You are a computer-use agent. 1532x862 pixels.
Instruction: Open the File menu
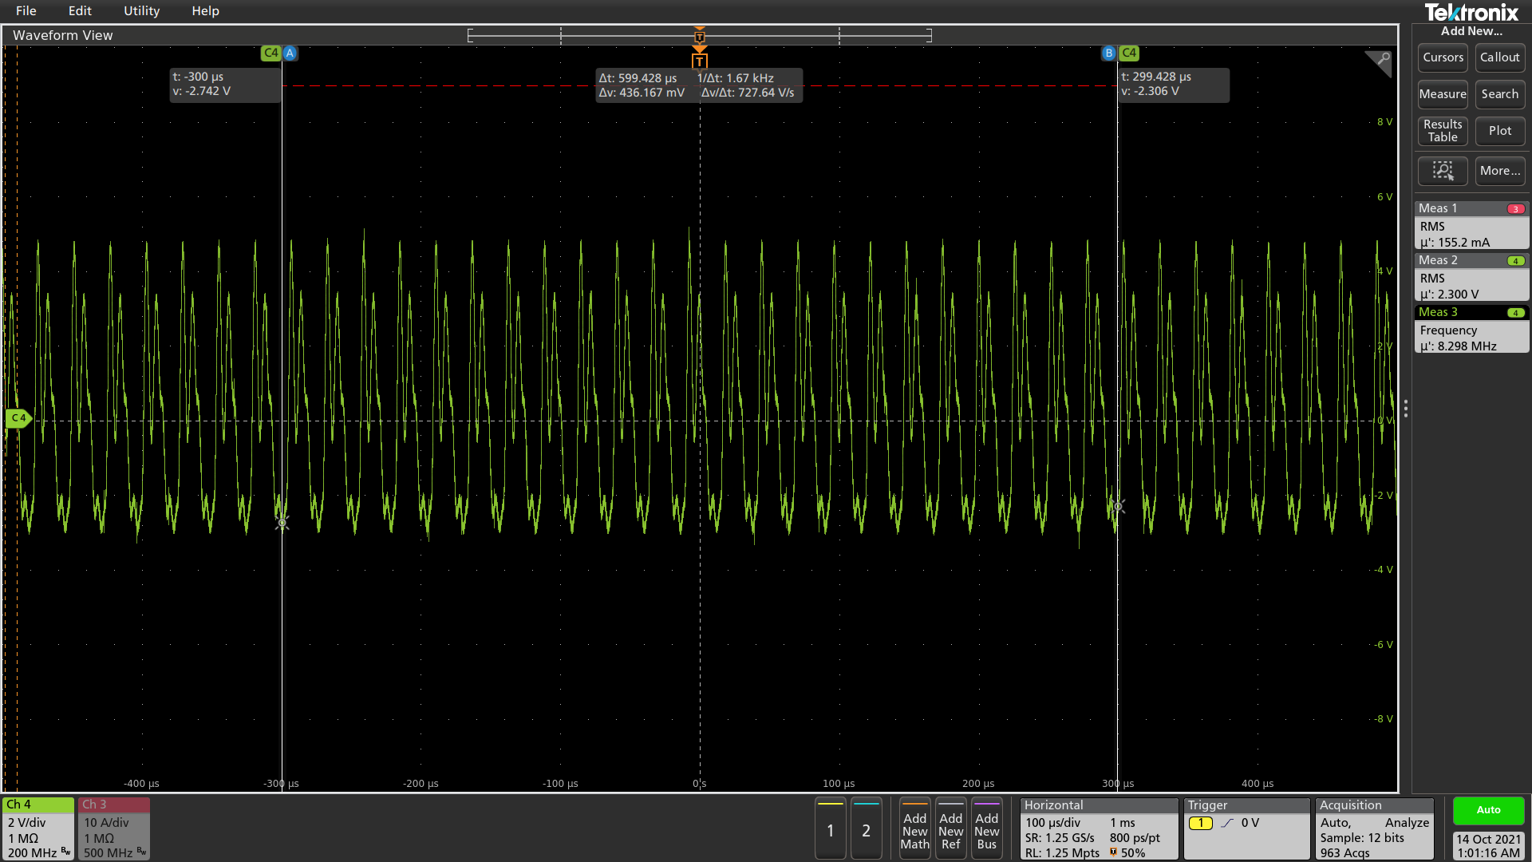(x=26, y=11)
